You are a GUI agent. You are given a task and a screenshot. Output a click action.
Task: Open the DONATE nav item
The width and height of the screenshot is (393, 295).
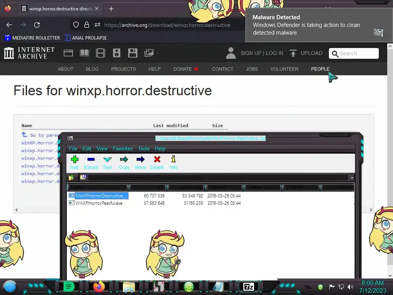pyautogui.click(x=186, y=69)
